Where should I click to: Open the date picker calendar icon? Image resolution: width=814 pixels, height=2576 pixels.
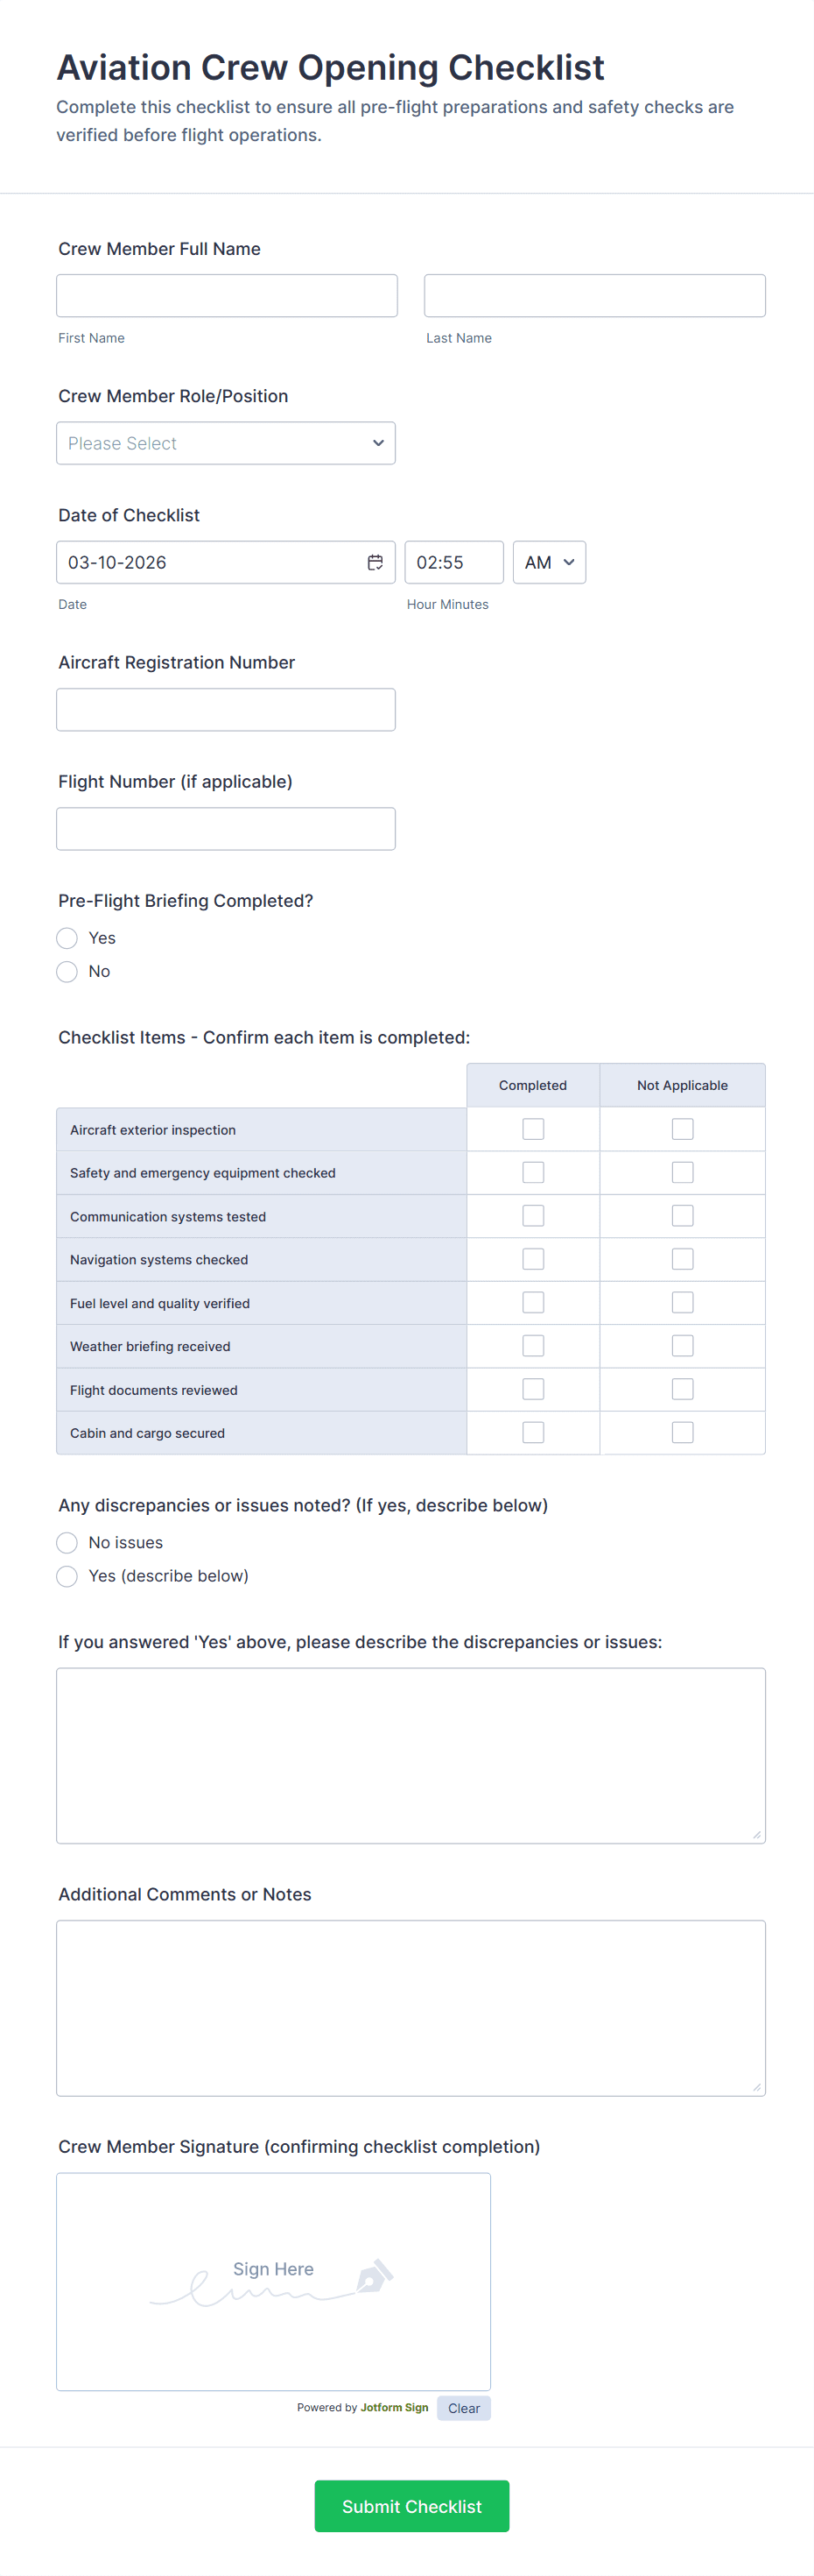[375, 562]
